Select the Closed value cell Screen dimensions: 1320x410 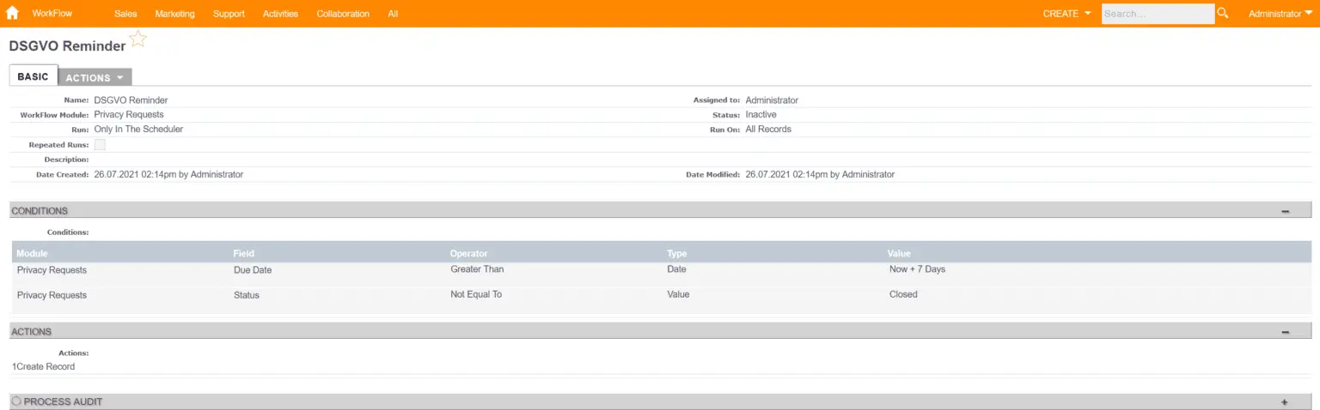(x=903, y=294)
